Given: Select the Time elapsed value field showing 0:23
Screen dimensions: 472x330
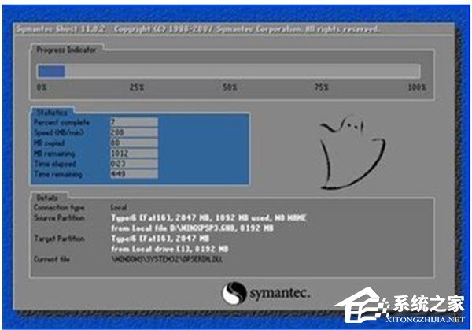Looking at the screenshot, I should point(134,164).
